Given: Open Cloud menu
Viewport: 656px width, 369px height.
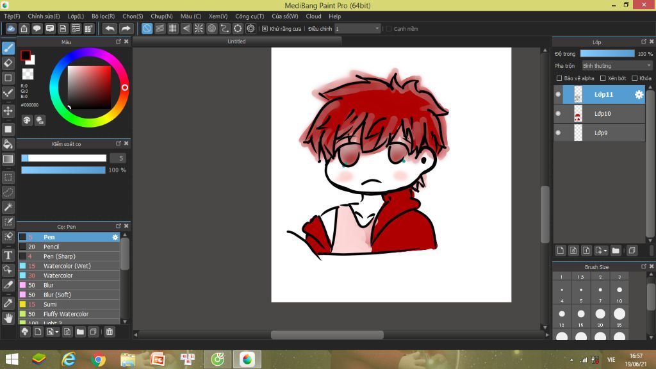Looking at the screenshot, I should (x=313, y=16).
